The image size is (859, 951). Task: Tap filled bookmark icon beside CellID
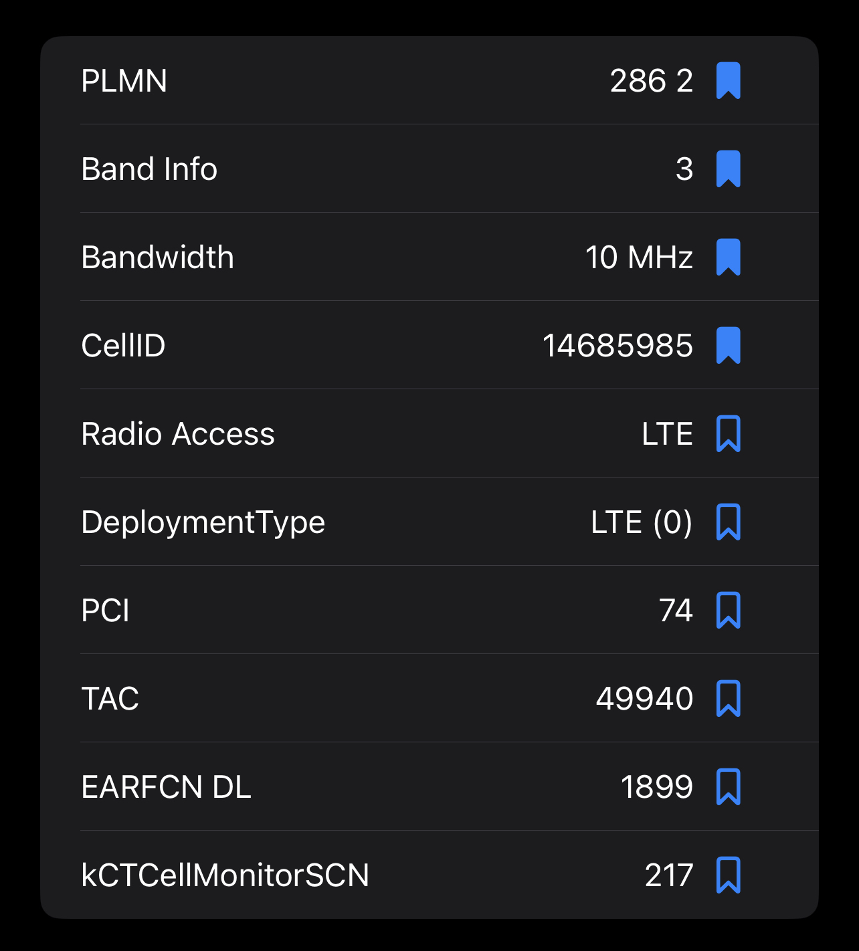point(729,346)
